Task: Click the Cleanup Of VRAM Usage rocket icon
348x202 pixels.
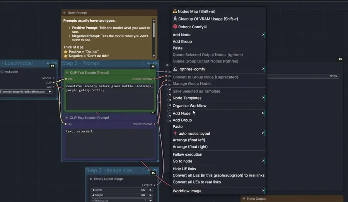Action: pyautogui.click(x=175, y=19)
